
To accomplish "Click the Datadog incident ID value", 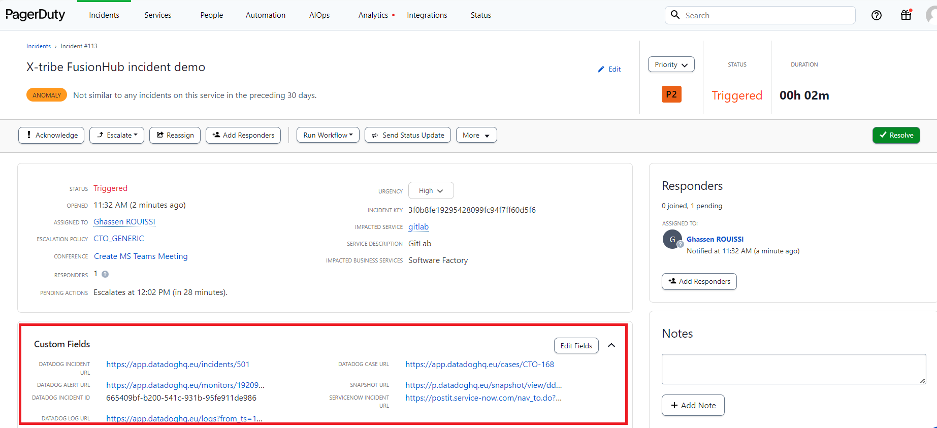I will pos(181,398).
